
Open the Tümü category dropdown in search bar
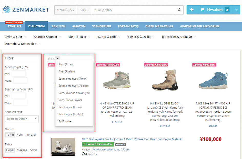point(84,10)
